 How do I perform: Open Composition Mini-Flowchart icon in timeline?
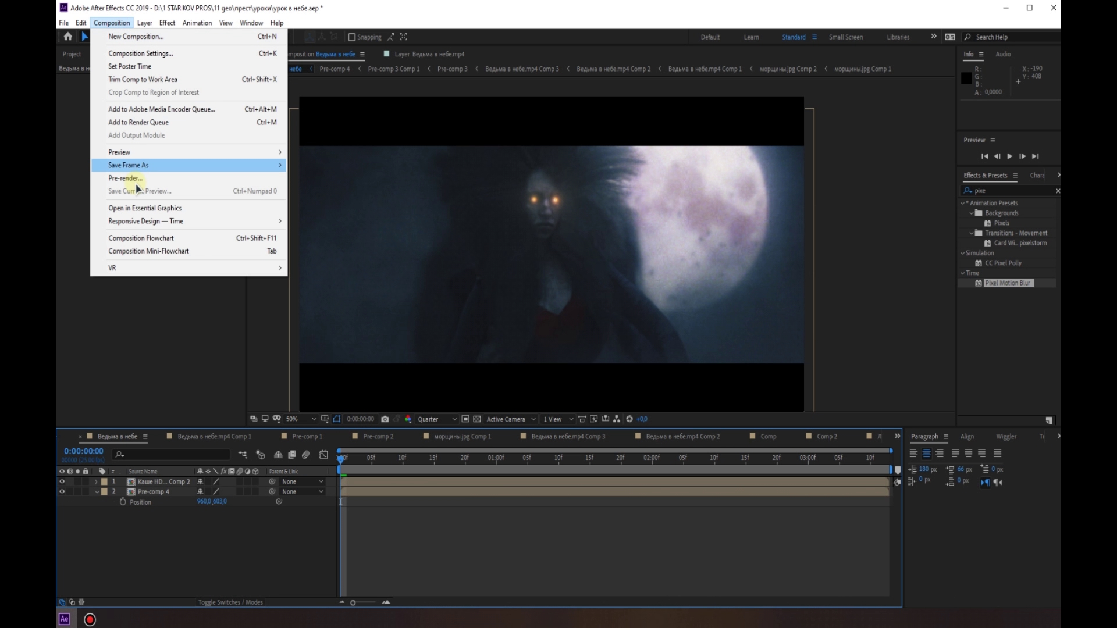[x=243, y=455]
